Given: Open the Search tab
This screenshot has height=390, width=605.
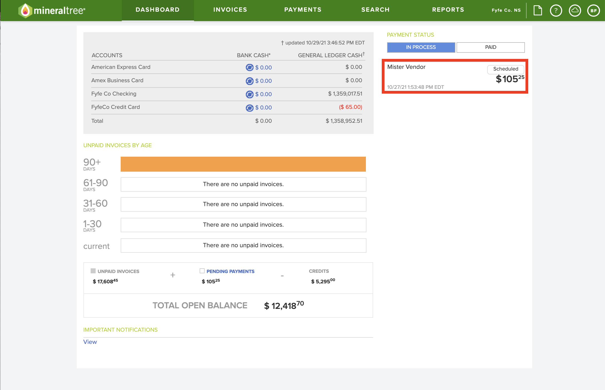Looking at the screenshot, I should coord(375,10).
